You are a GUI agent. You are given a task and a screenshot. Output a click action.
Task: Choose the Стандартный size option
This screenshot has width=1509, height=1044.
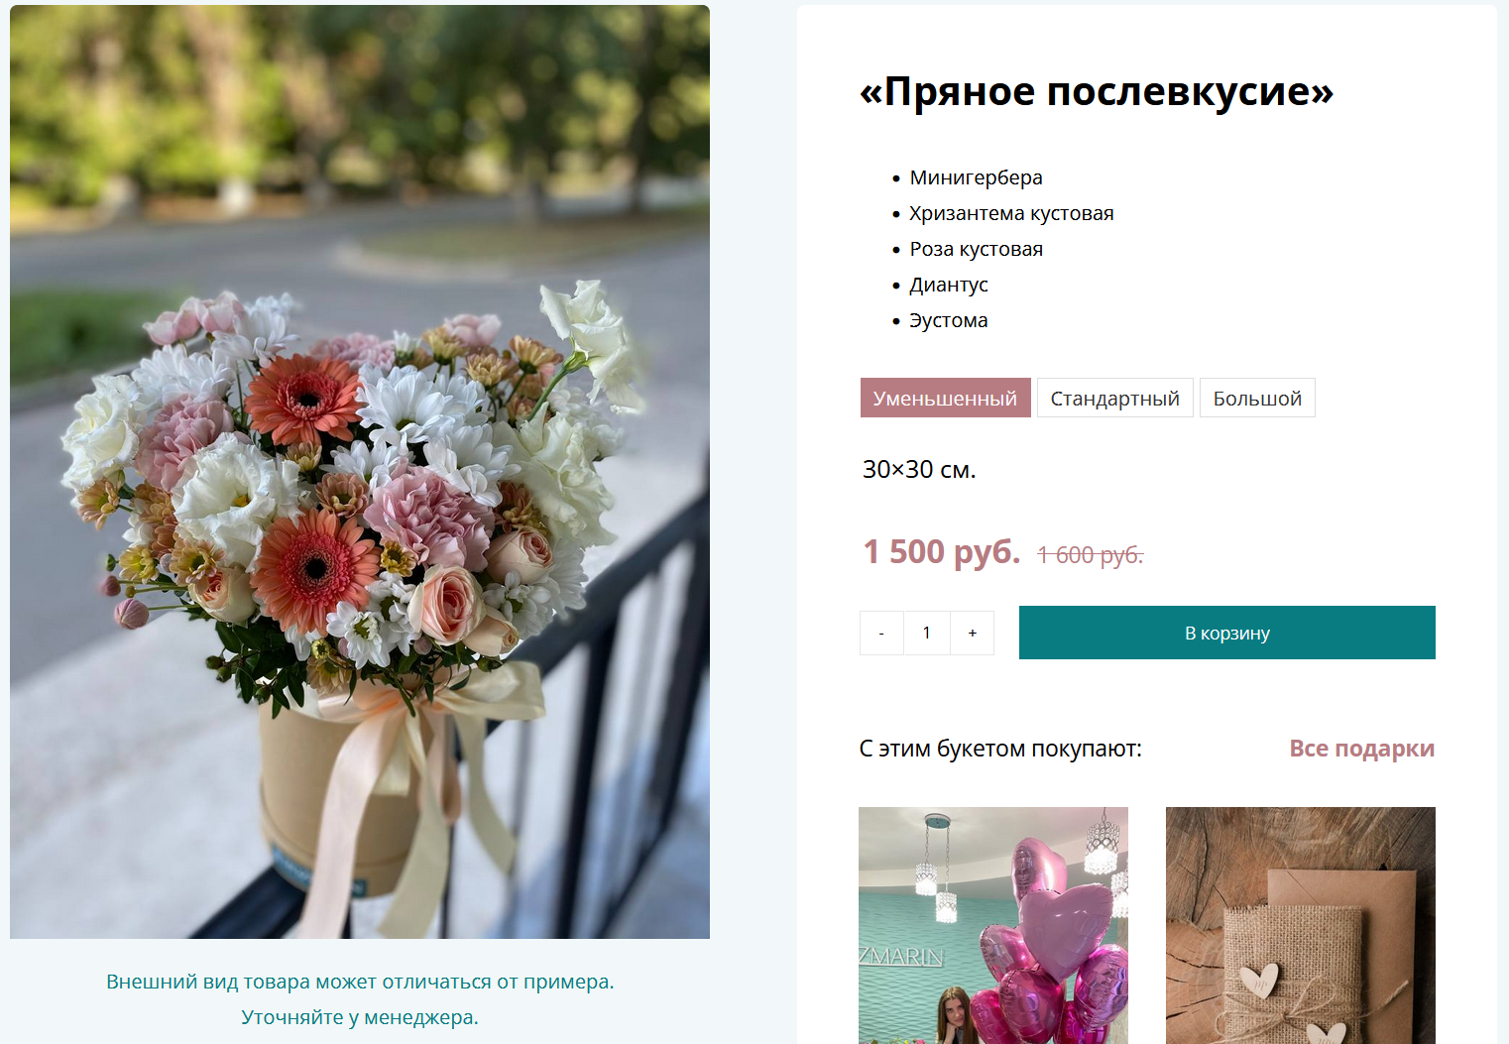pos(1114,398)
